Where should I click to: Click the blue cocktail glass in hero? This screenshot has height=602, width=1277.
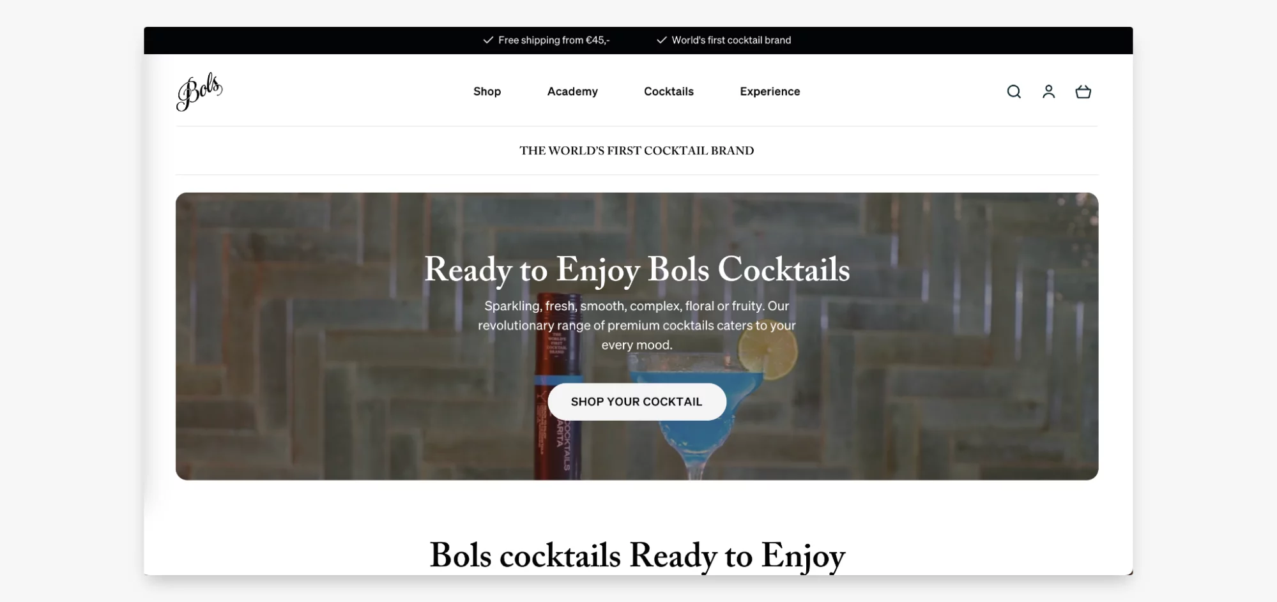(696, 421)
